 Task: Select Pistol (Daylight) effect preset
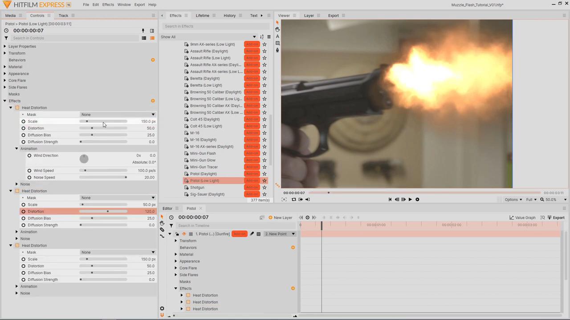203,174
